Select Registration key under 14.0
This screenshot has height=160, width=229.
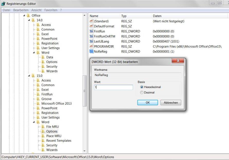pyautogui.click(x=50, y=43)
